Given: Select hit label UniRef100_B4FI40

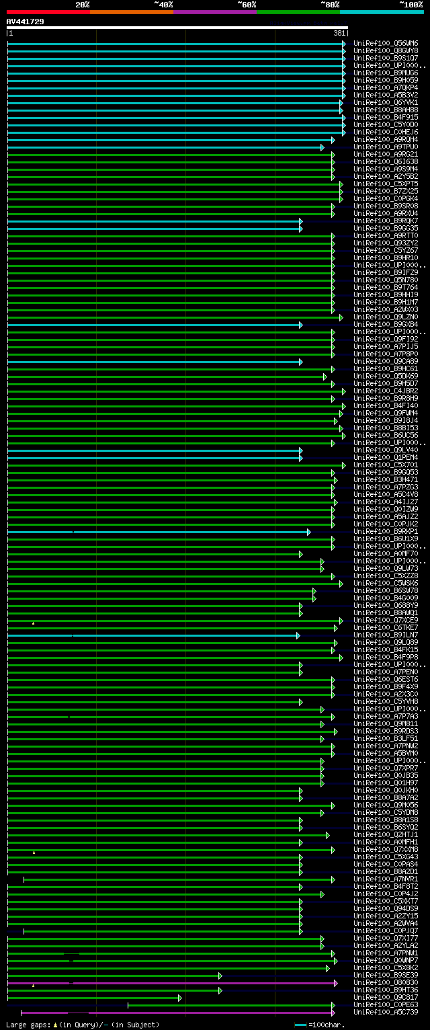Looking at the screenshot, I should (x=386, y=406).
